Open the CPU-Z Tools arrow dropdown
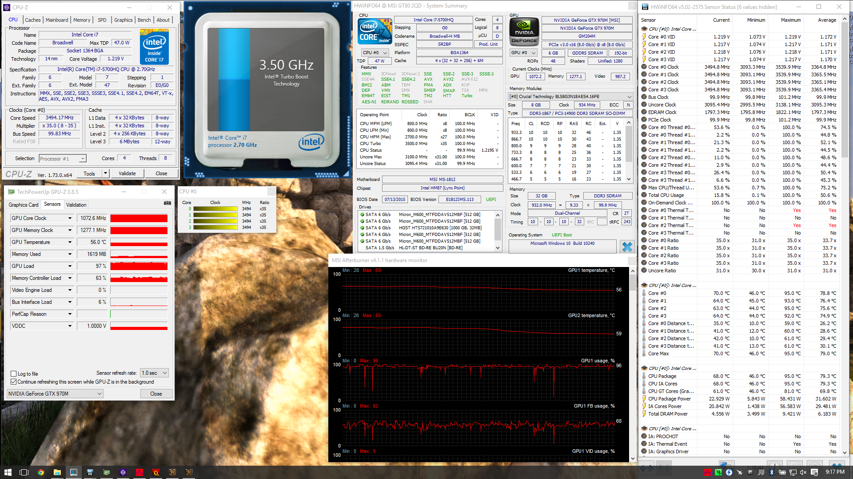Image resolution: width=853 pixels, height=479 pixels. (x=105, y=173)
